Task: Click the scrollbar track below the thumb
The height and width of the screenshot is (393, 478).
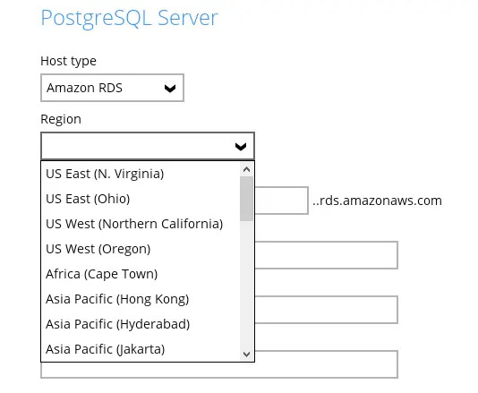Action: [247, 284]
